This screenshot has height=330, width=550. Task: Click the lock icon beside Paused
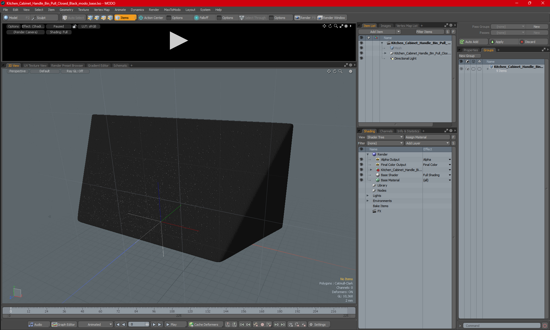[x=74, y=26]
